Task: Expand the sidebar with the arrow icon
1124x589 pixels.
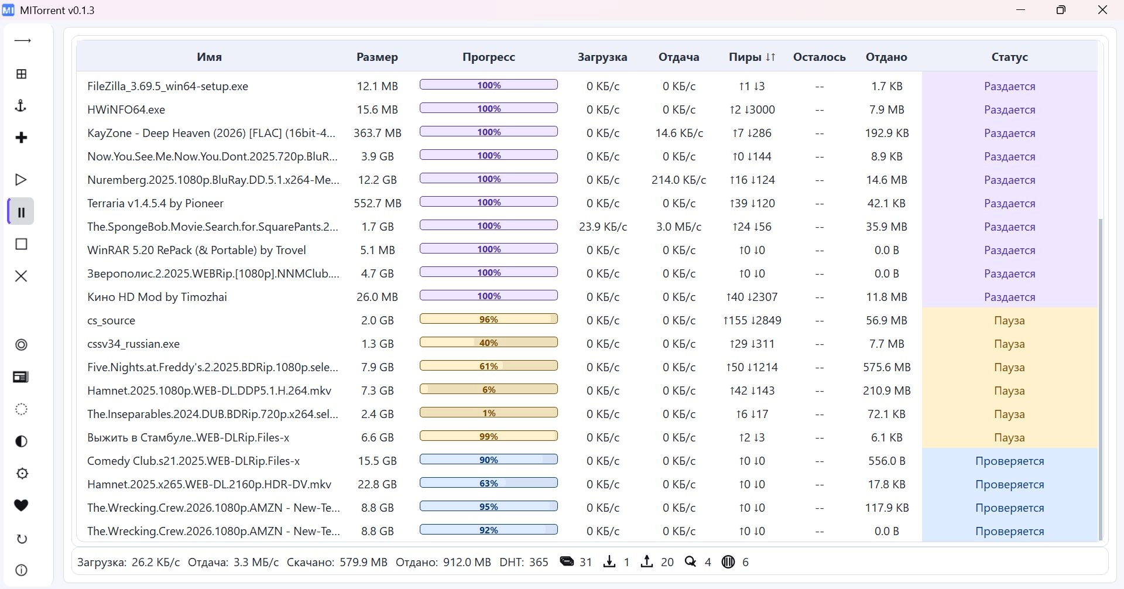Action: [x=22, y=41]
